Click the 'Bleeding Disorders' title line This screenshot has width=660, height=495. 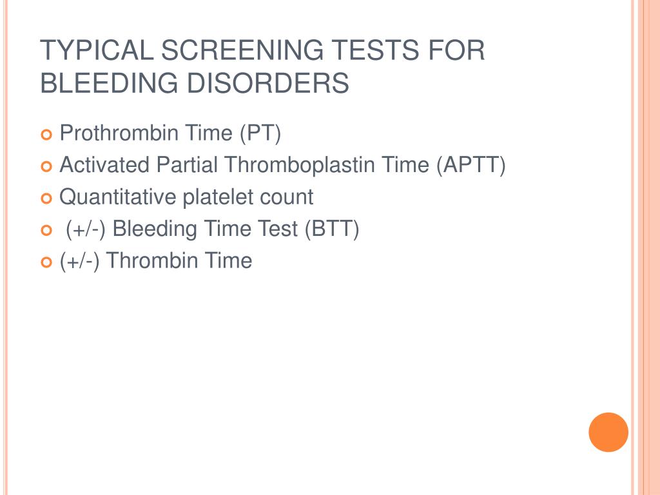pos(195,82)
